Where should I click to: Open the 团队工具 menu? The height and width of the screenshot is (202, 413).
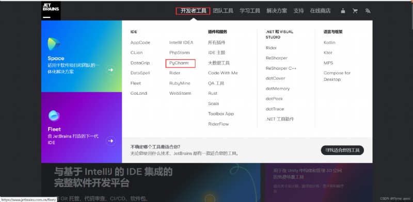tap(223, 11)
